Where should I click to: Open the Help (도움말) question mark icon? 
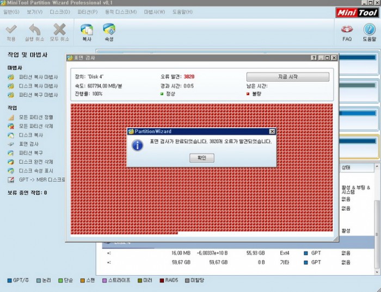370,29
